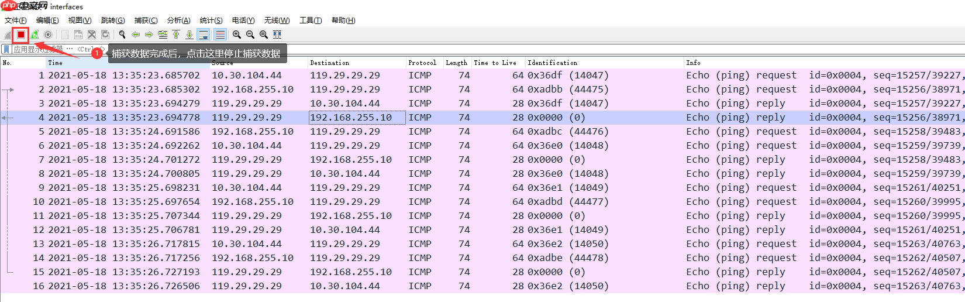
Task: Select packet 1 timestamp 13:35:23.685702
Action: [x=124, y=75]
